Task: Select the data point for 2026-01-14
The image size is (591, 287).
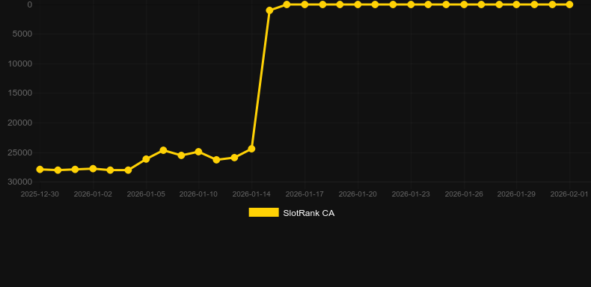Action: point(251,149)
